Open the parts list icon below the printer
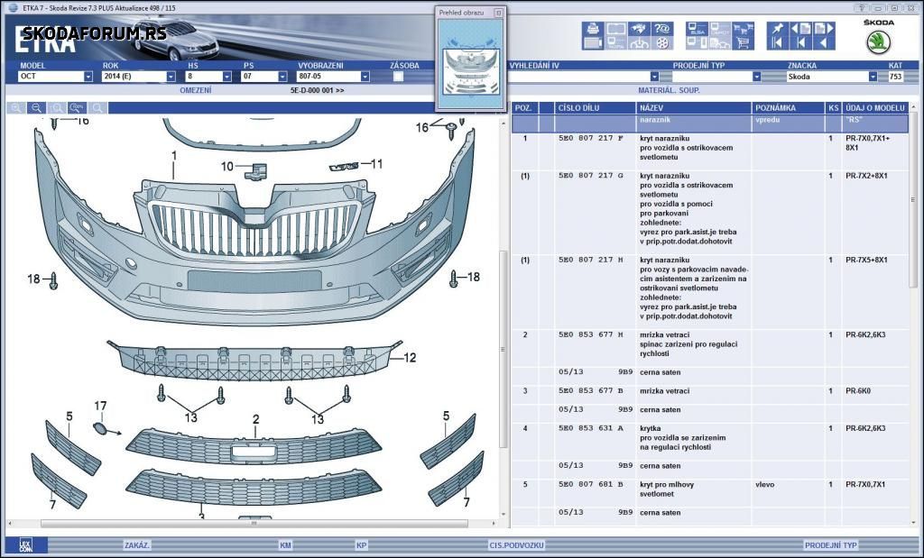The height and width of the screenshot is (558, 924). [593, 42]
